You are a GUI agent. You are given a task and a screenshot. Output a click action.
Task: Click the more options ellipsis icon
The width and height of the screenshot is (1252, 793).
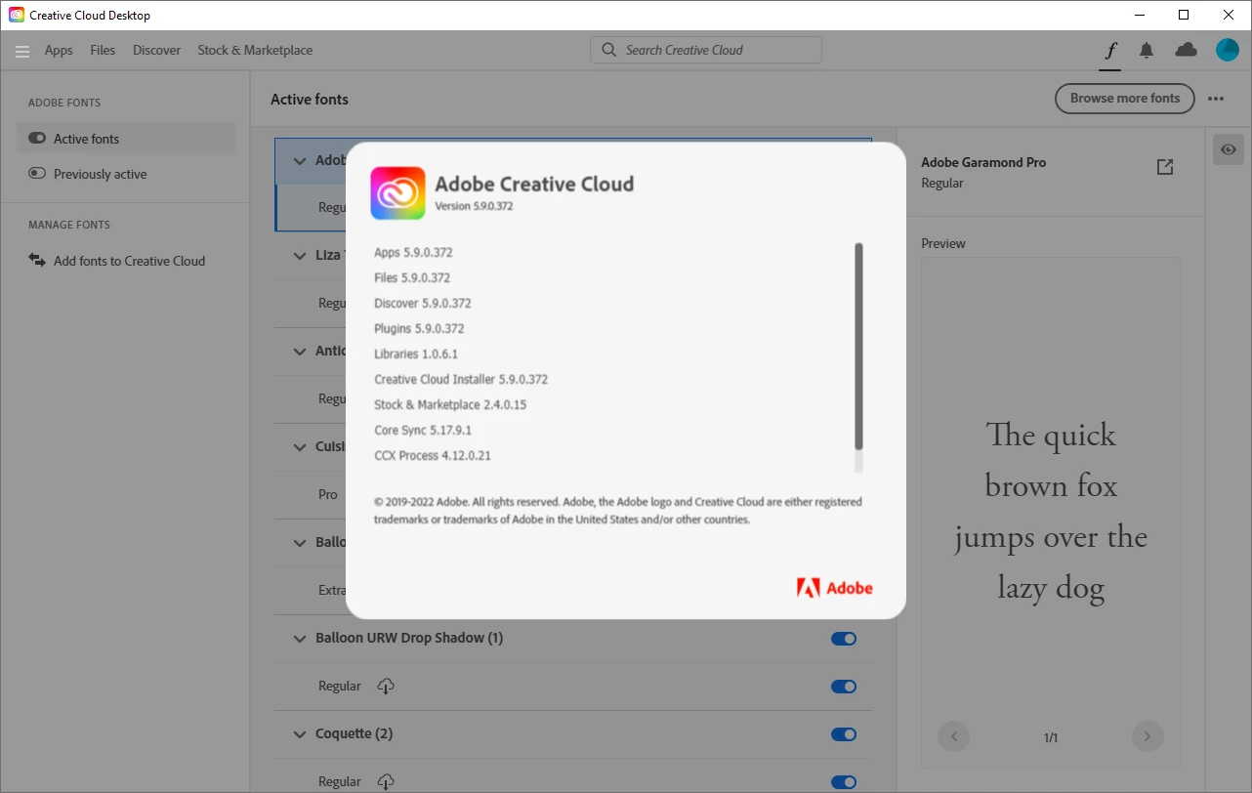(1216, 99)
